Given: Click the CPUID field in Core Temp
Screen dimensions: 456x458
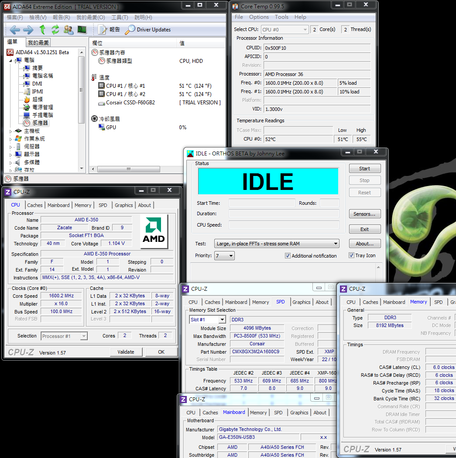Looking at the screenshot, I should (317, 48).
